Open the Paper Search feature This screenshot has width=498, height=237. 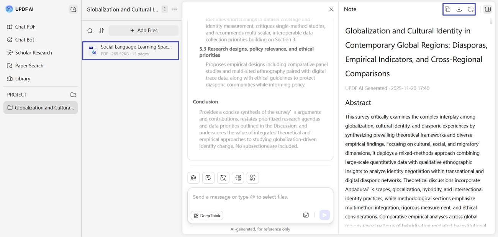[28, 65]
